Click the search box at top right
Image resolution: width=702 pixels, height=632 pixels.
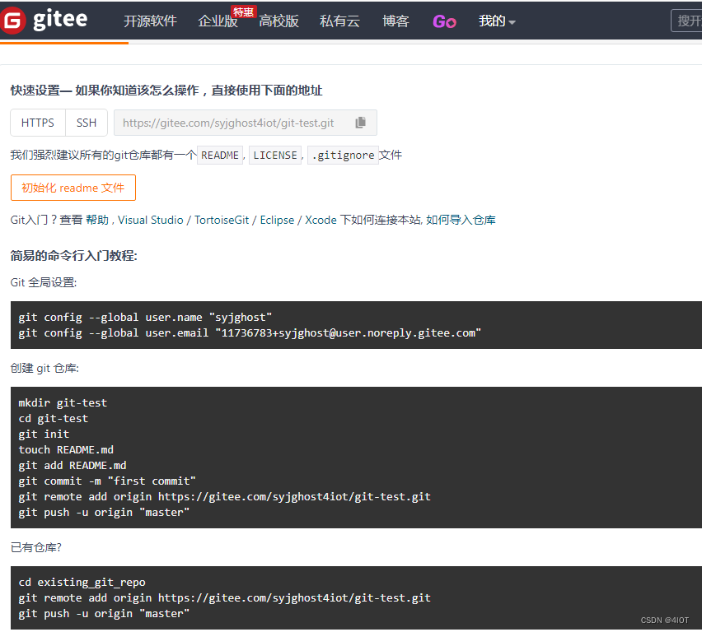689,20
